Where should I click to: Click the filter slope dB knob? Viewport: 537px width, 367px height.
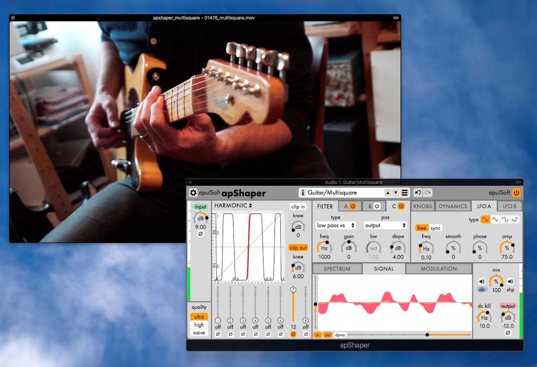398,248
